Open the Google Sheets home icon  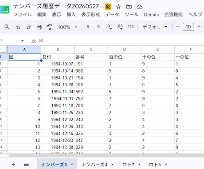pyautogui.click(x=5, y=10)
